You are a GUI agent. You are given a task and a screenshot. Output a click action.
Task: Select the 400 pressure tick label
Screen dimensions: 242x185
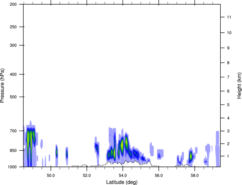click(13, 74)
